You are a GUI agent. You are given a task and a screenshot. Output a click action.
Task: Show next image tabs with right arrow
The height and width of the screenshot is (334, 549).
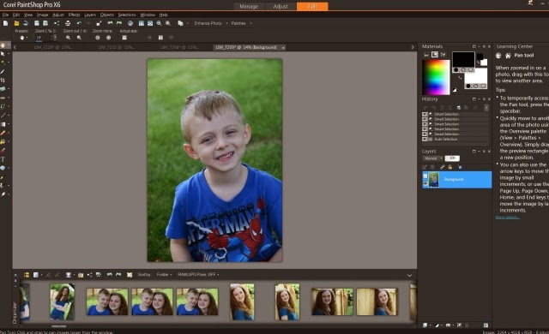(x=413, y=47)
